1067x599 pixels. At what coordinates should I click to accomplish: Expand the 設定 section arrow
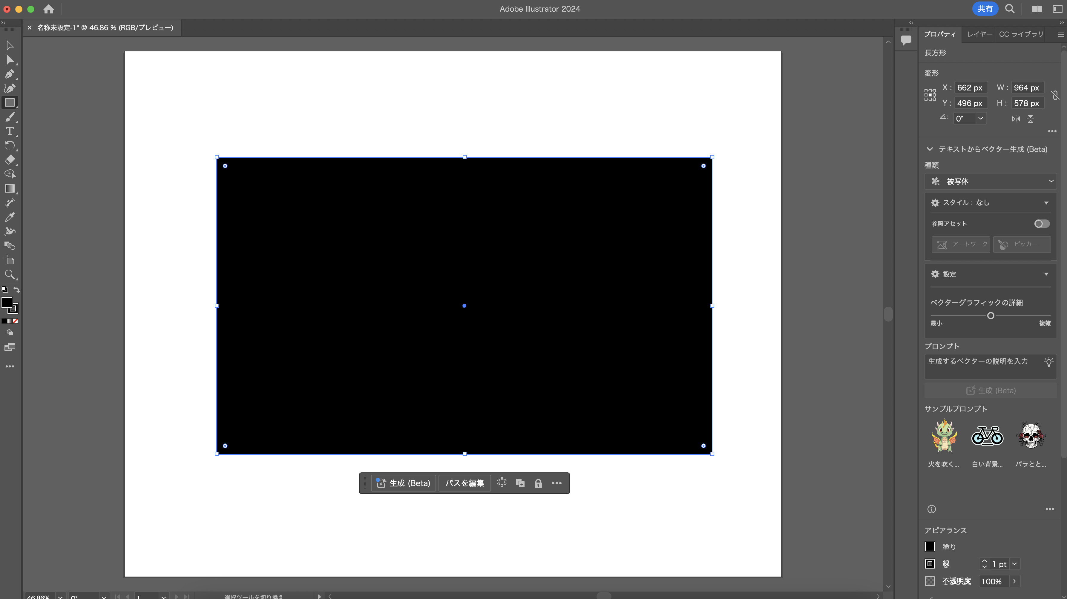pyautogui.click(x=1046, y=274)
